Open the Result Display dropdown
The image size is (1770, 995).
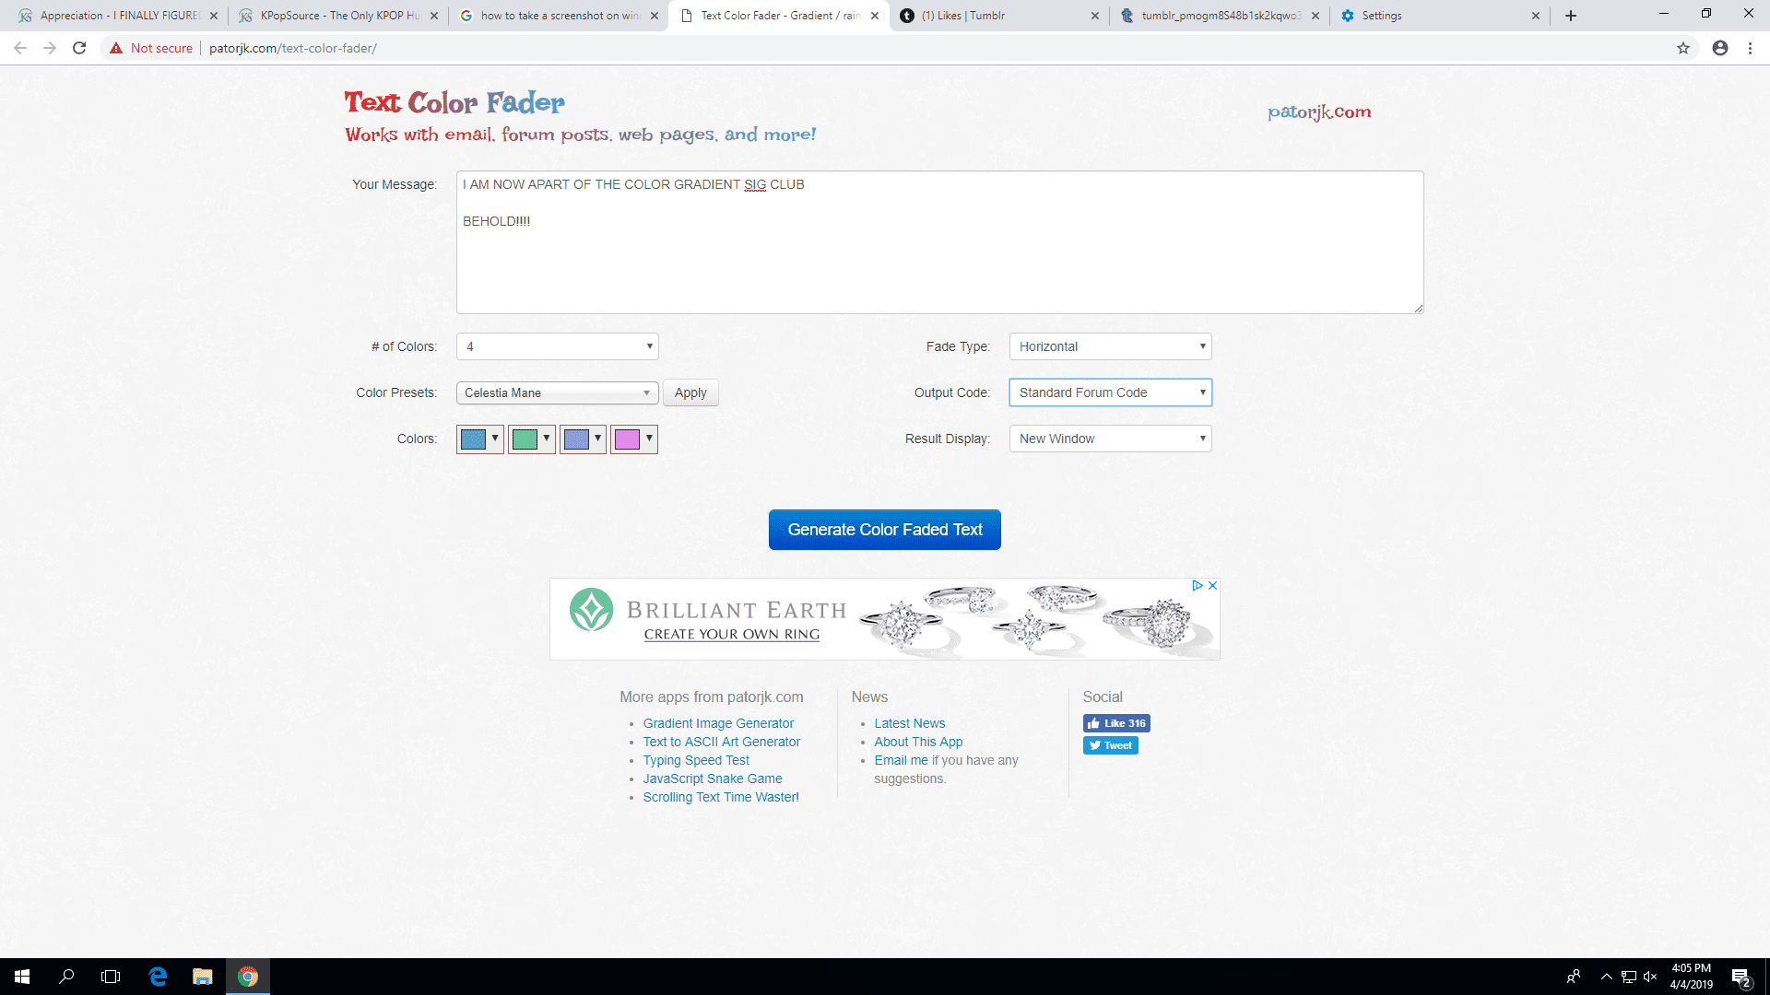click(x=1110, y=439)
